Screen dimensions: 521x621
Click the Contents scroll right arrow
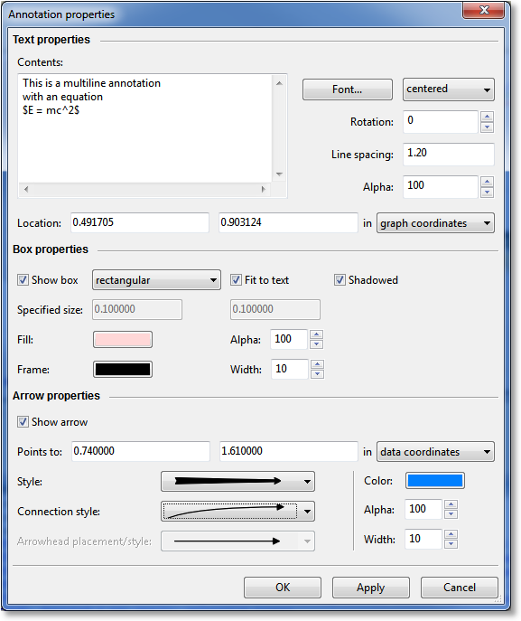click(263, 189)
